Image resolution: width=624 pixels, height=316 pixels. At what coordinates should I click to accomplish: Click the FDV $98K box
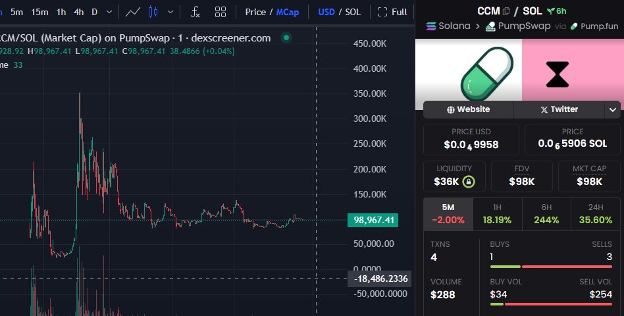[x=522, y=176]
